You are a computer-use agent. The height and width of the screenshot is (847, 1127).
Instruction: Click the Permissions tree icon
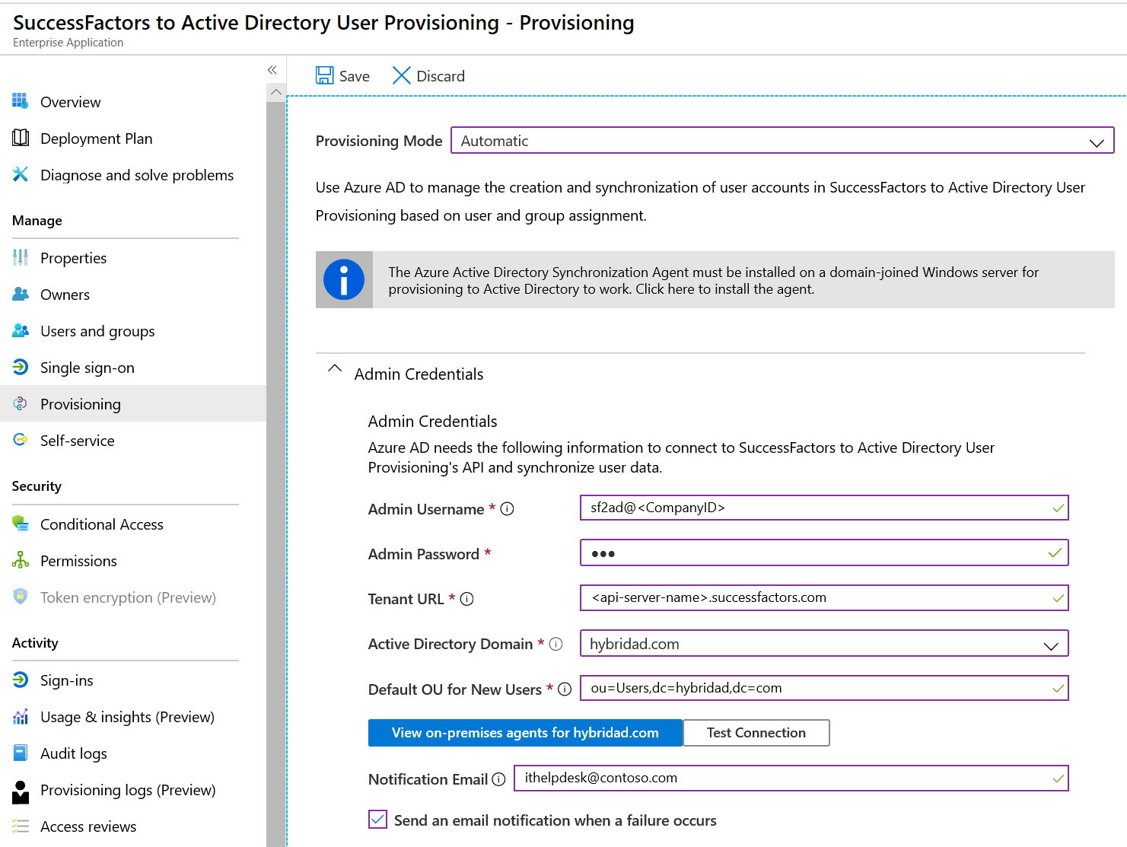(x=21, y=560)
